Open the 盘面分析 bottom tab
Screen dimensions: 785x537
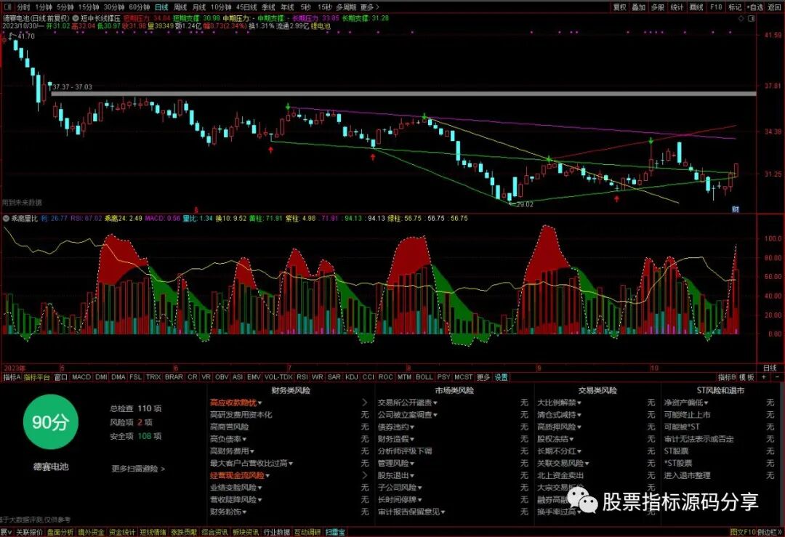click(x=60, y=532)
